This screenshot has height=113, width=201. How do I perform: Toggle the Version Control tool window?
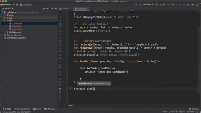coord(22,109)
